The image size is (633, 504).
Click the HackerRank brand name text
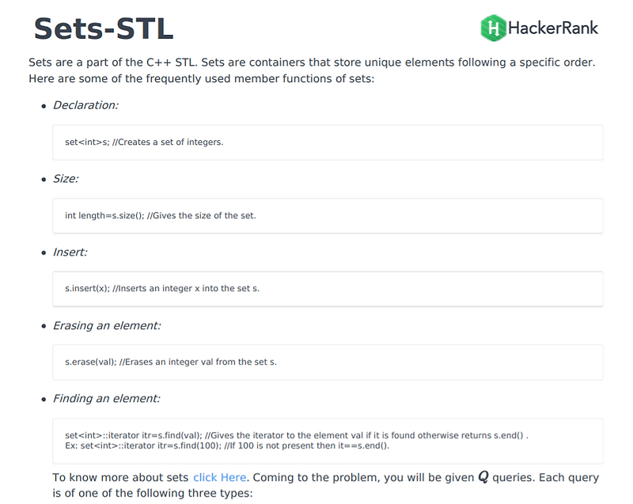tap(553, 28)
